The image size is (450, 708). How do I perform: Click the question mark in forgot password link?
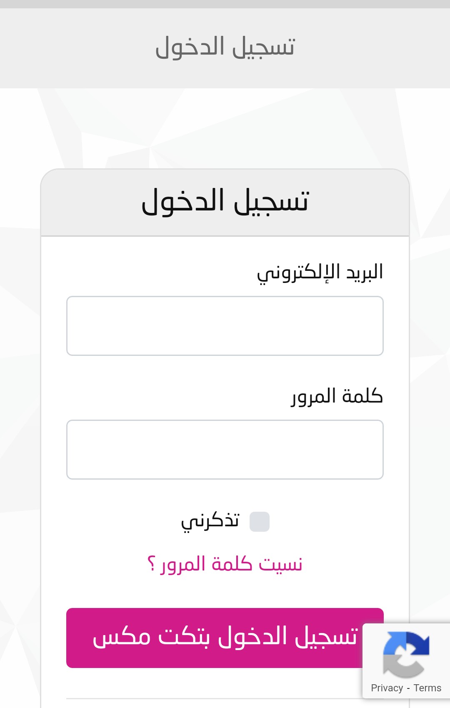[152, 564]
